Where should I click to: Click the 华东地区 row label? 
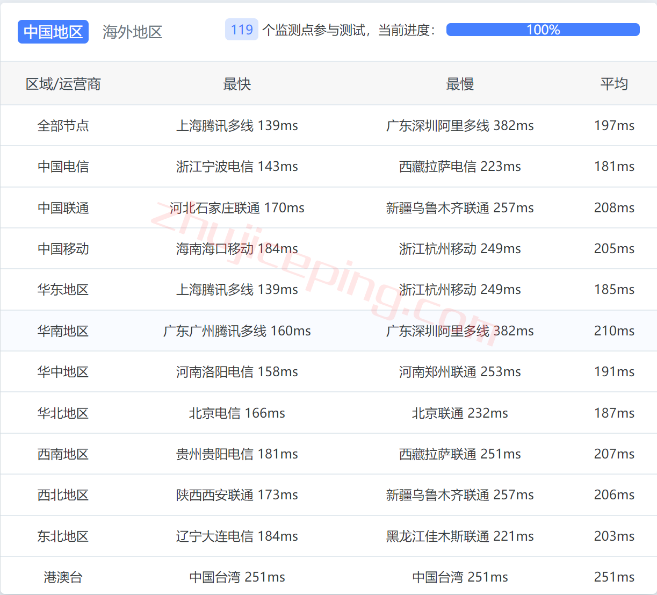(x=63, y=290)
